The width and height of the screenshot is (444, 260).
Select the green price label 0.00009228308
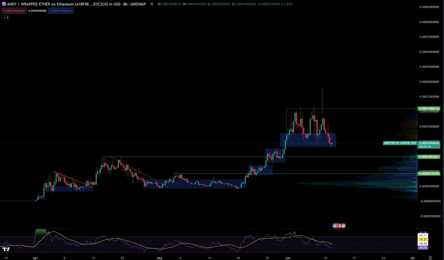429,173
